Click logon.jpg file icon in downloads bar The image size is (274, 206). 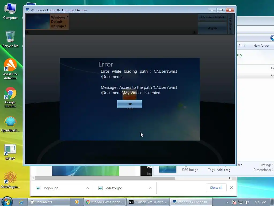point(38,188)
